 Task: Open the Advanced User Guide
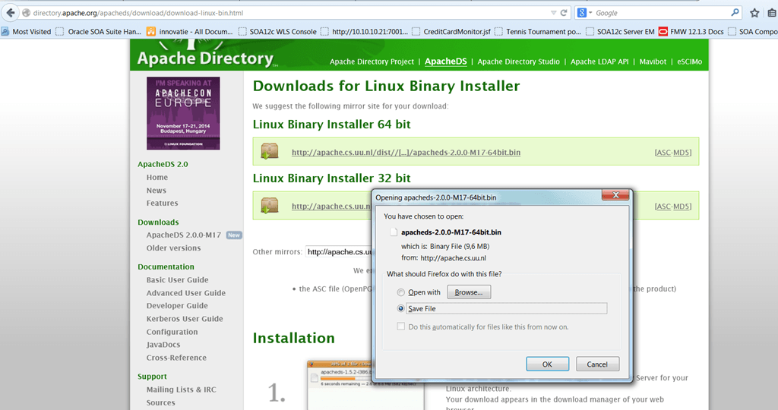pyautogui.click(x=185, y=293)
